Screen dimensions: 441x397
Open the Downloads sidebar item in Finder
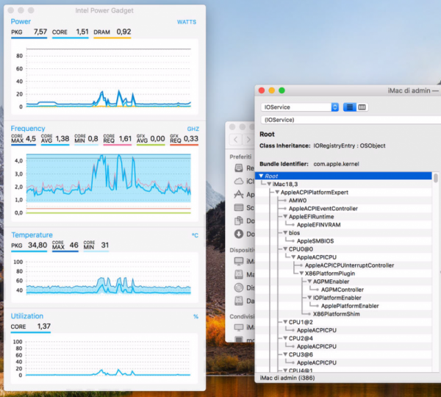point(244,234)
